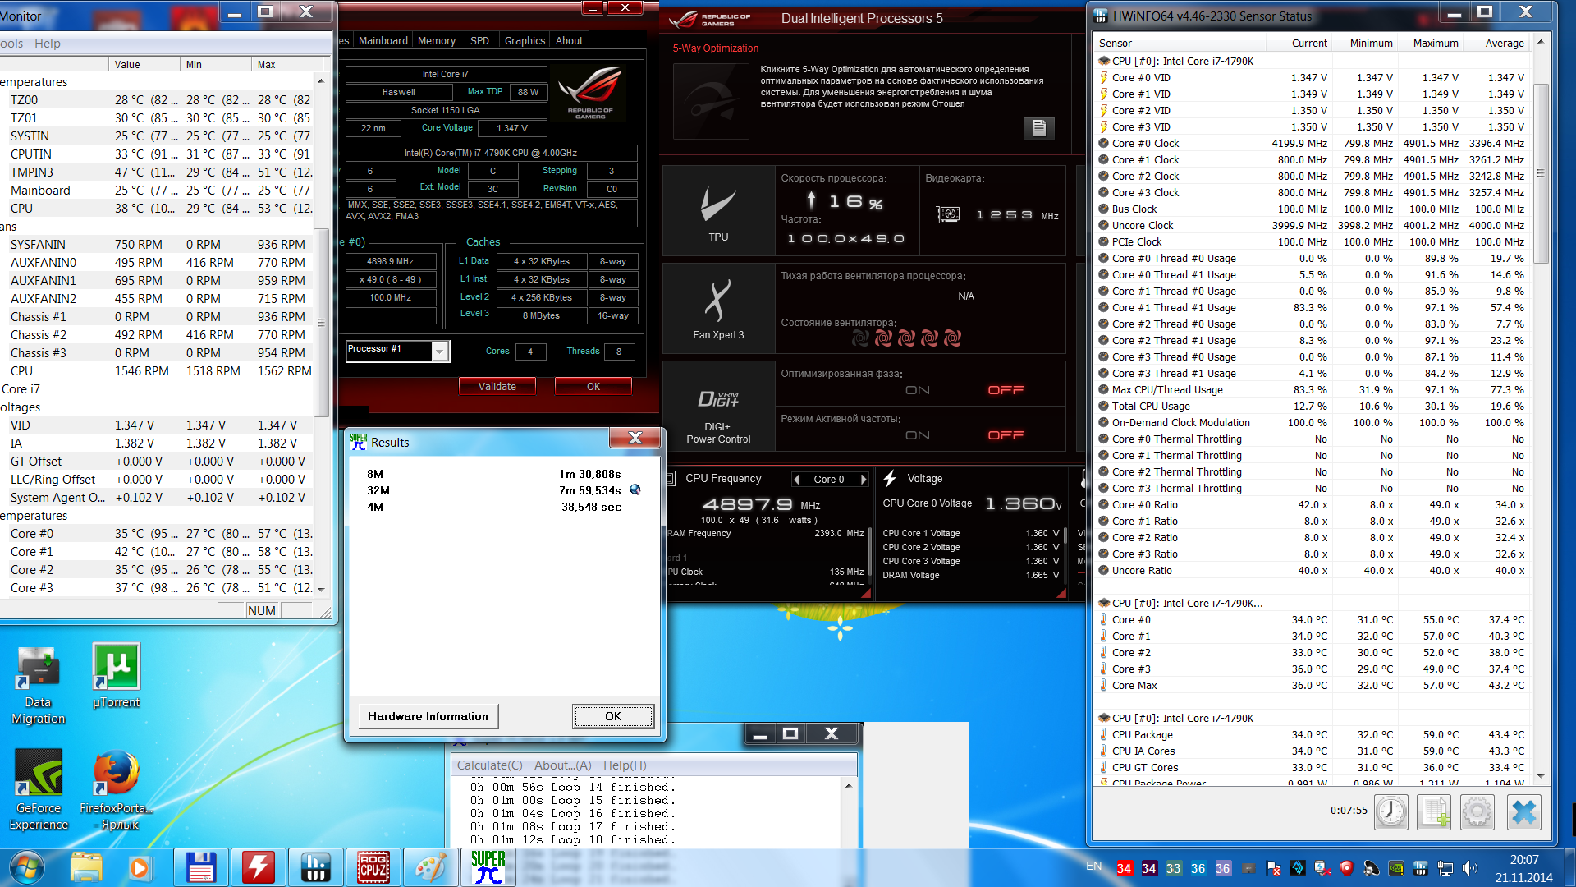Switch Режим Активной частоты to ON
This screenshot has width=1576, height=887.
(918, 435)
